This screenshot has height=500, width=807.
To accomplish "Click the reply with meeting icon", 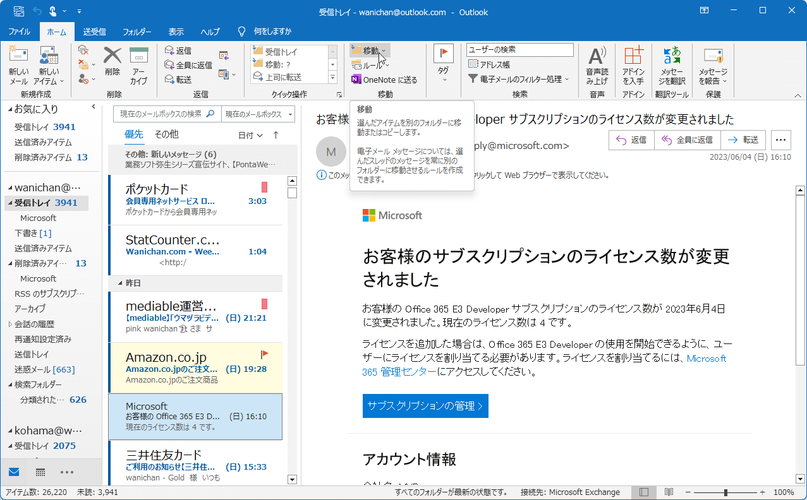I will tap(224, 56).
